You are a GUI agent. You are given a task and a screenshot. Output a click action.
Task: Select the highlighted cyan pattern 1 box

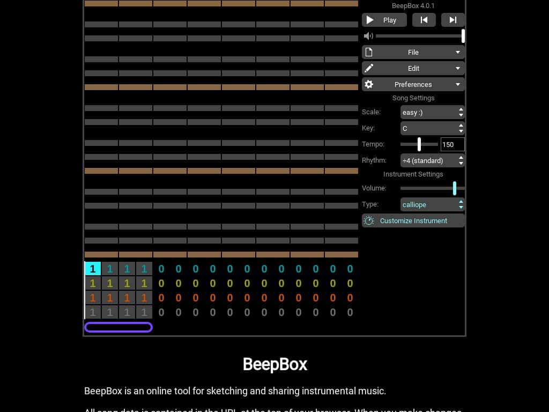point(93,269)
